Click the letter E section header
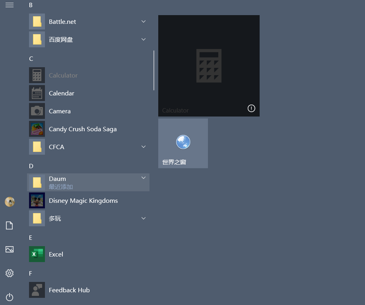365x305 pixels. [x=31, y=237]
